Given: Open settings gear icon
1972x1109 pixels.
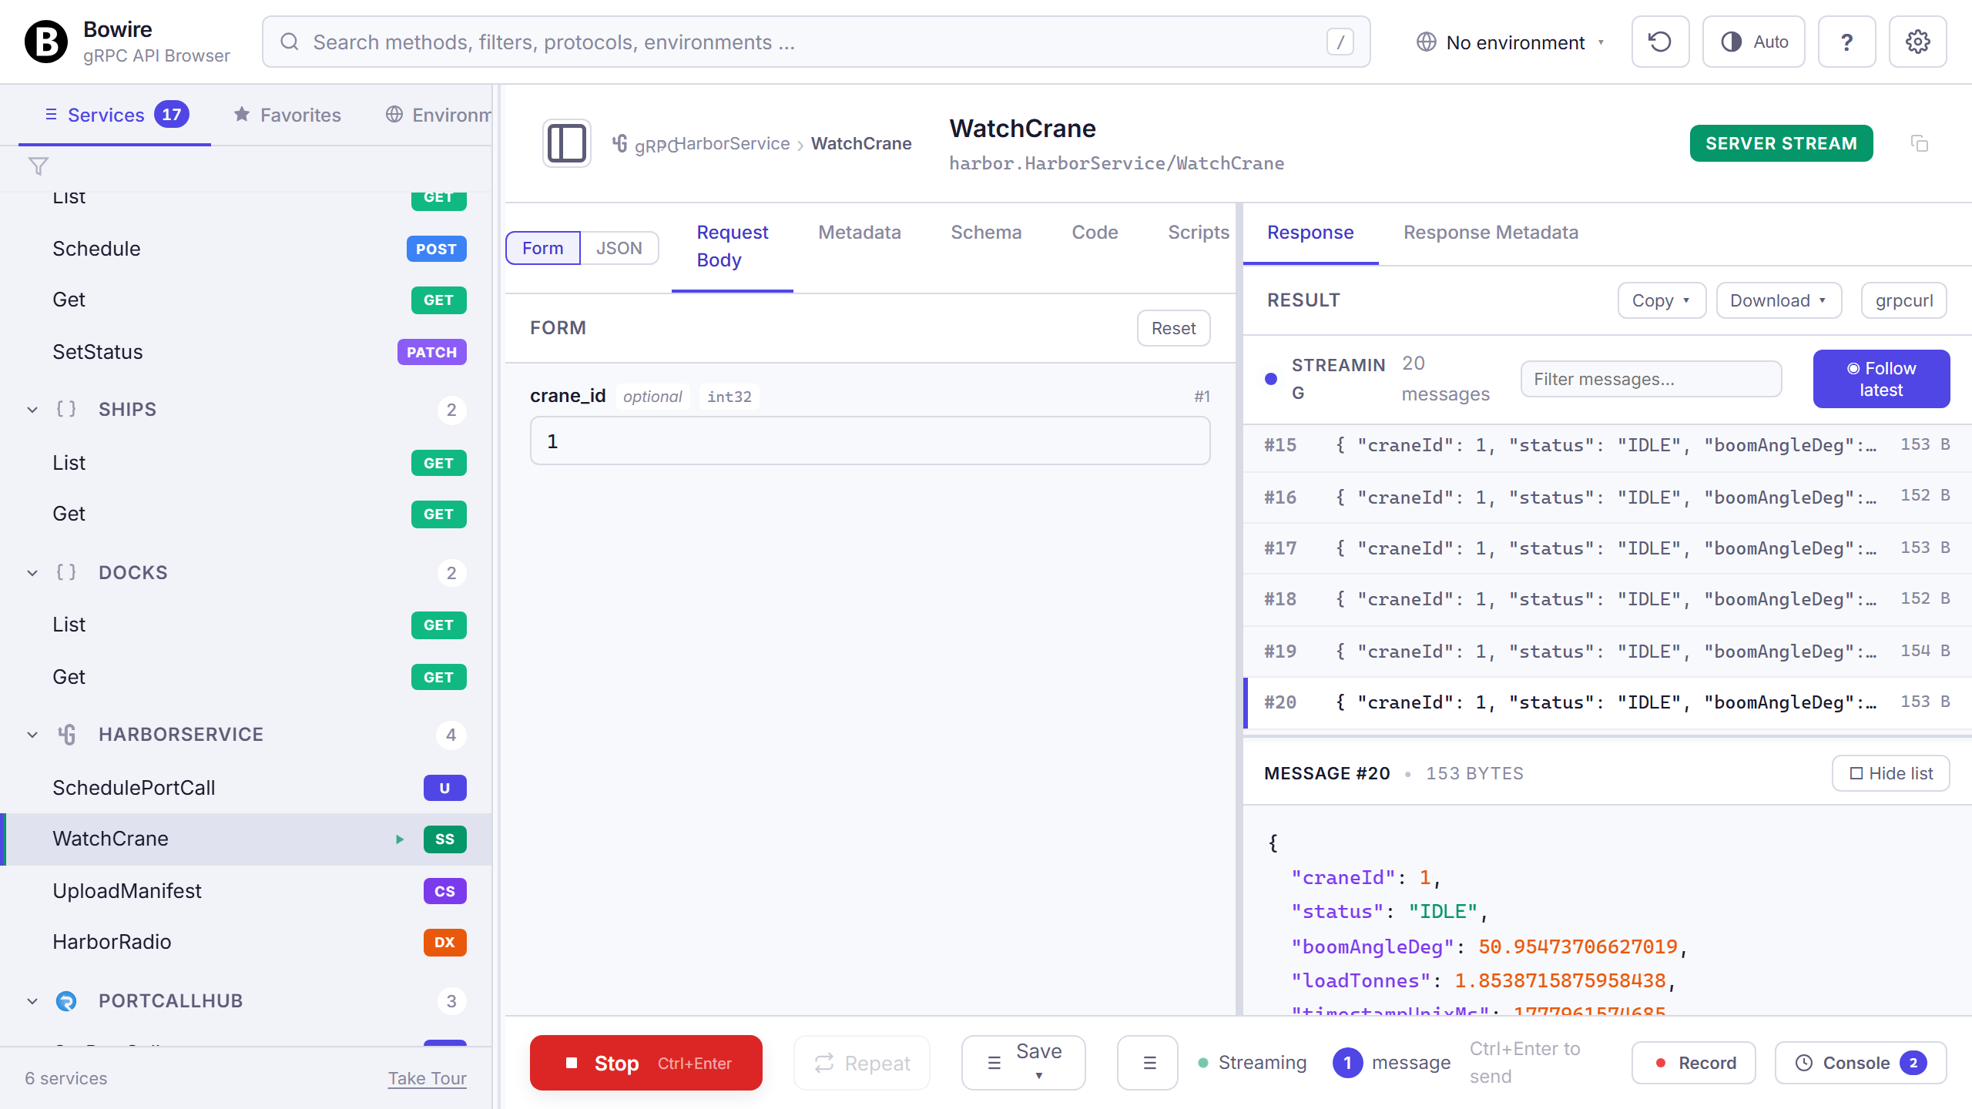Looking at the screenshot, I should coord(1917,42).
